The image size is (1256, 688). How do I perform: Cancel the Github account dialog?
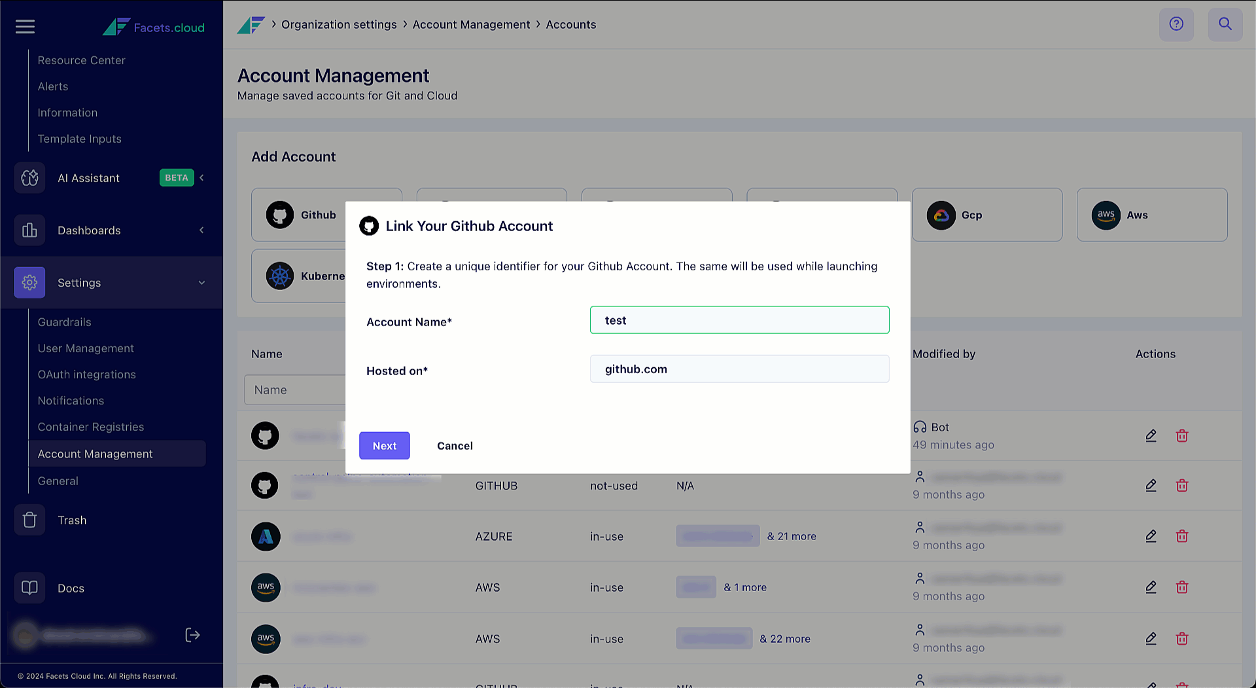click(x=455, y=446)
